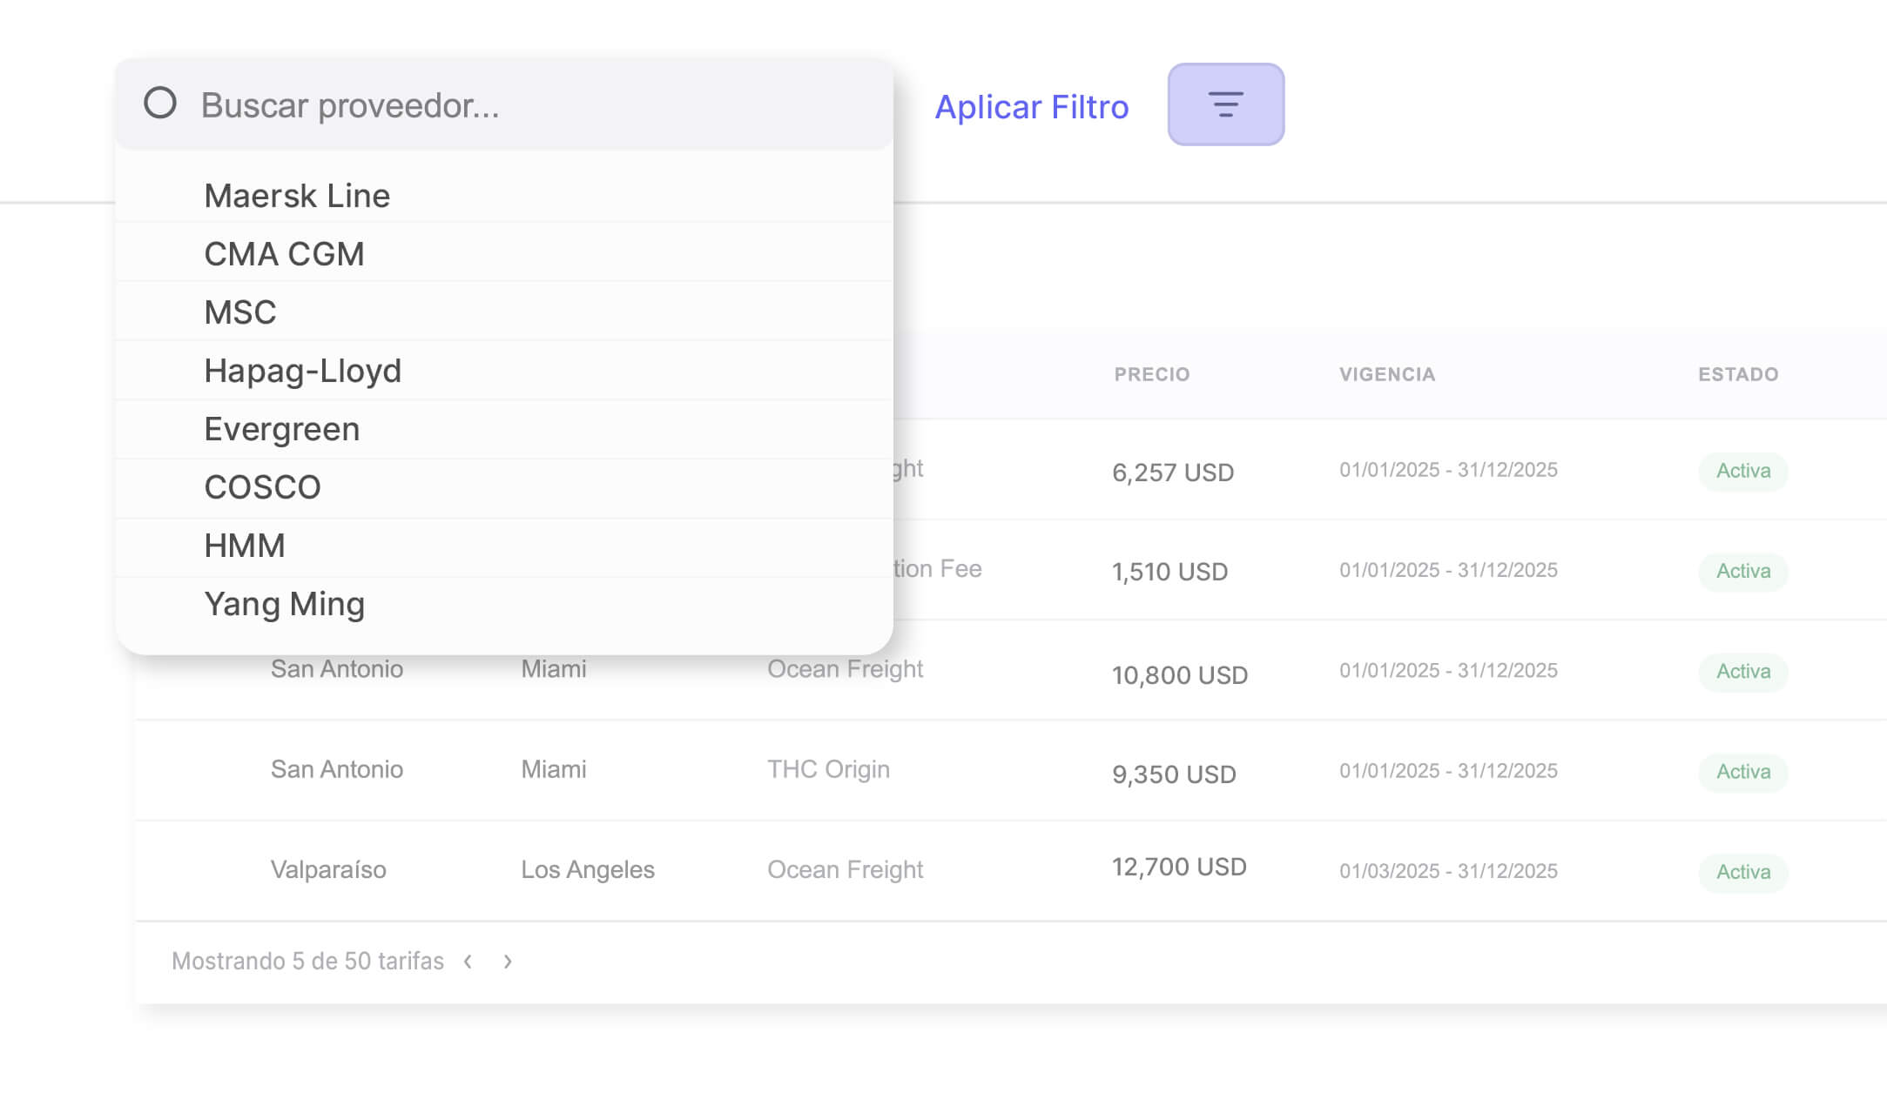Go to next page arrow
This screenshot has height=1106, width=1887.
508,962
